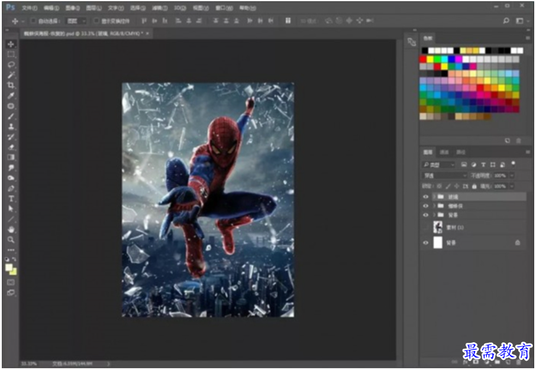This screenshot has width=536, height=370.
Task: Show the hidden 素材 (1) layer
Action: (x=425, y=227)
